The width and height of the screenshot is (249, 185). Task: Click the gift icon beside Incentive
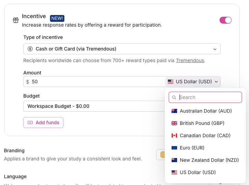coord(16,20)
